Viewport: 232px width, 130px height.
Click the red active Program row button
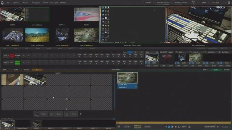pyautogui.click(x=12, y=56)
